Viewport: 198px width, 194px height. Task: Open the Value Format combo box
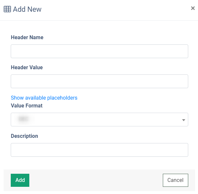(99, 120)
